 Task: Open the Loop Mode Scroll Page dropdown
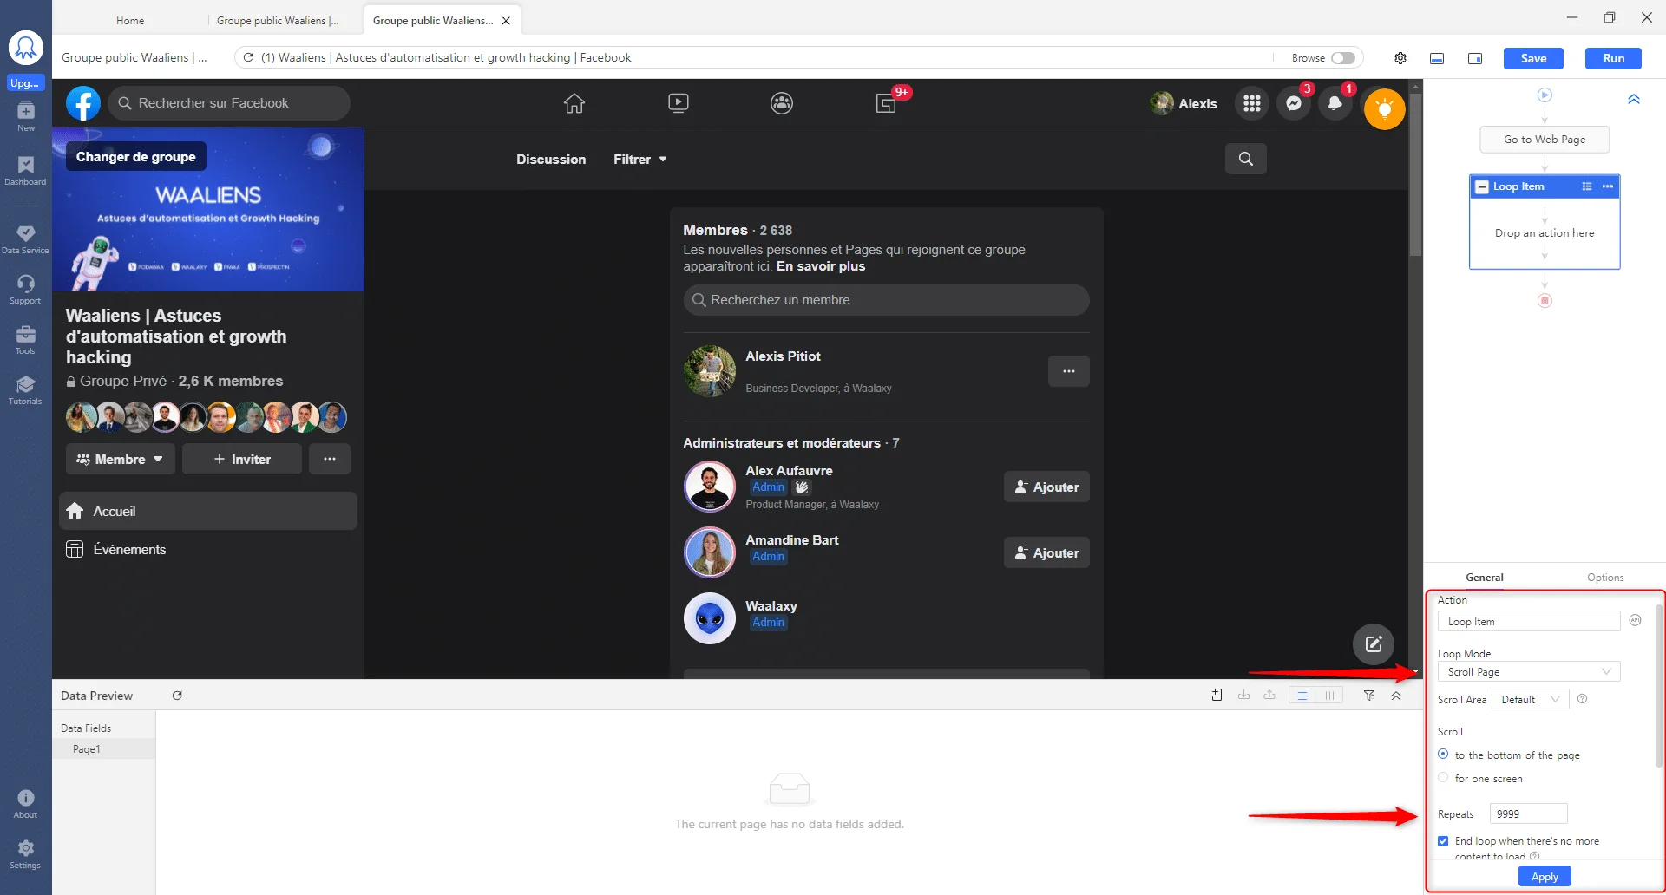pyautogui.click(x=1529, y=672)
